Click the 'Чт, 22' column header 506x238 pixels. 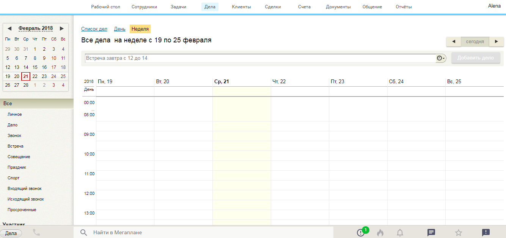click(279, 82)
